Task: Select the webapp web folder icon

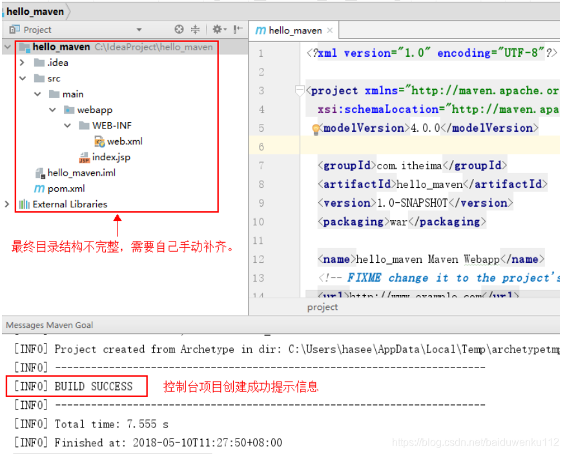Action: (x=69, y=110)
